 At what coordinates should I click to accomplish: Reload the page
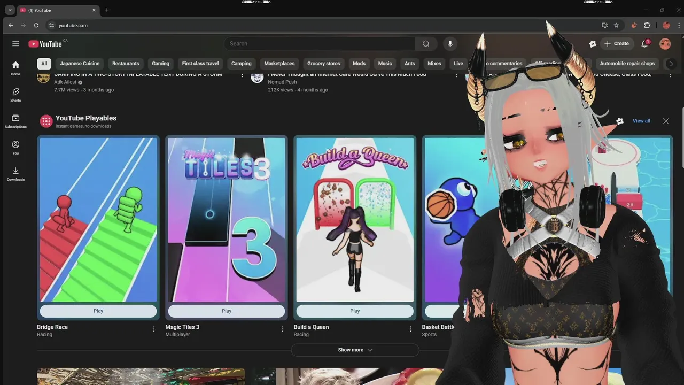tap(36, 25)
